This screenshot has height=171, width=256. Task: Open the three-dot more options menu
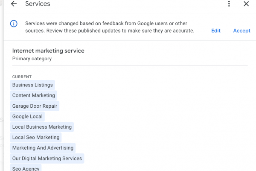coord(229,4)
